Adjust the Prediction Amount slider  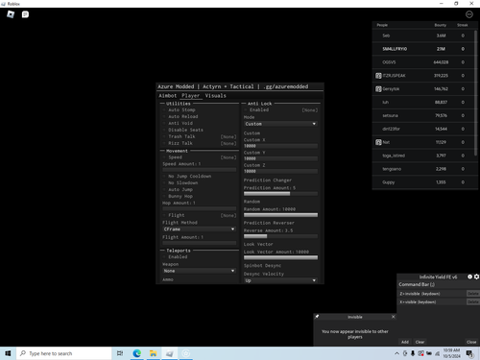tap(280, 194)
